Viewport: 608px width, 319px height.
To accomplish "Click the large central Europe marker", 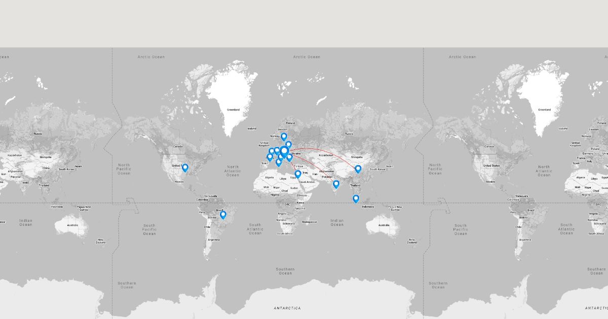I will coord(284,151).
